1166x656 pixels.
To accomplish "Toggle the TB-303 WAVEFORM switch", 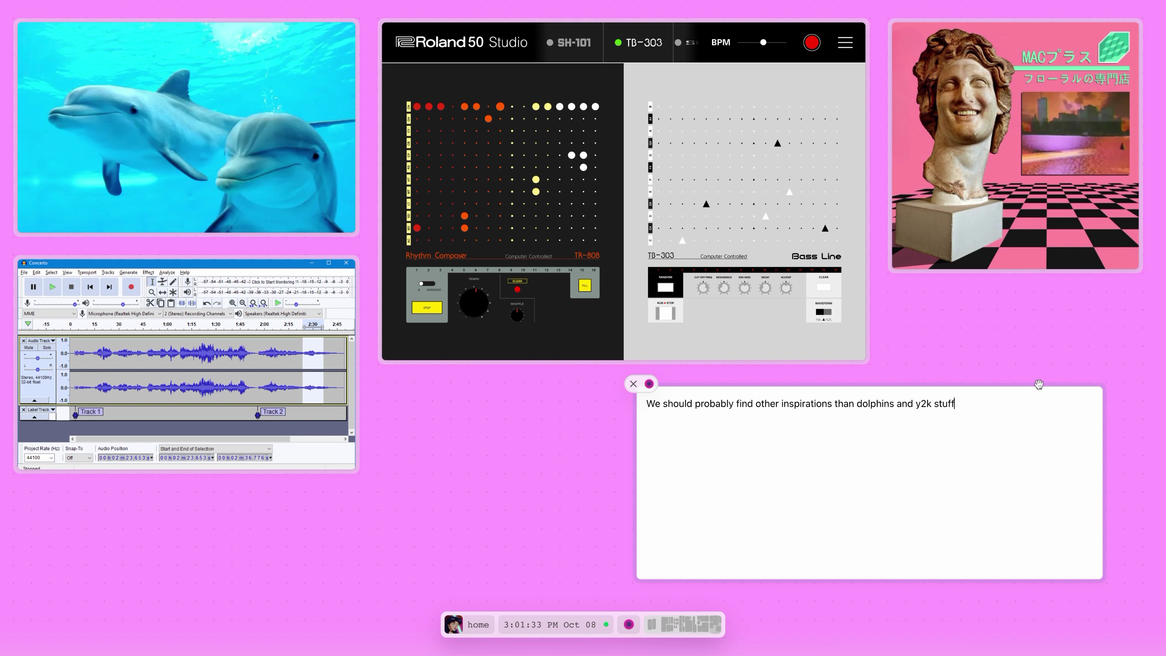I will pos(823,312).
